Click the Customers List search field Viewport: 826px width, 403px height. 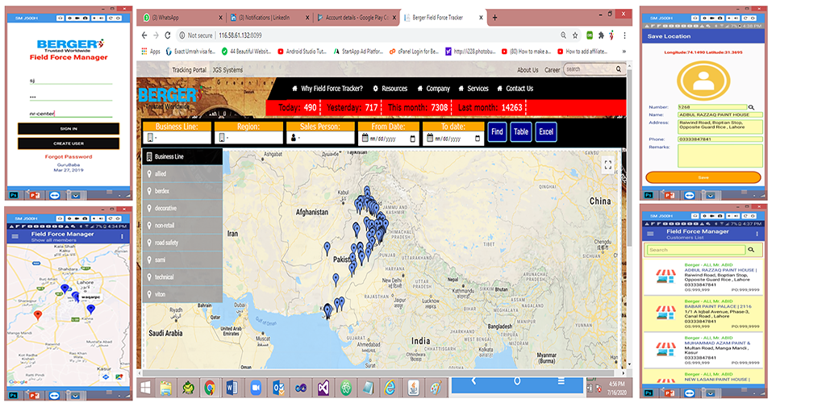coord(696,250)
